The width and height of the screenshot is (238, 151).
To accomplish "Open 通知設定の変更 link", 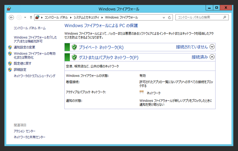I will click(x=25, y=47).
